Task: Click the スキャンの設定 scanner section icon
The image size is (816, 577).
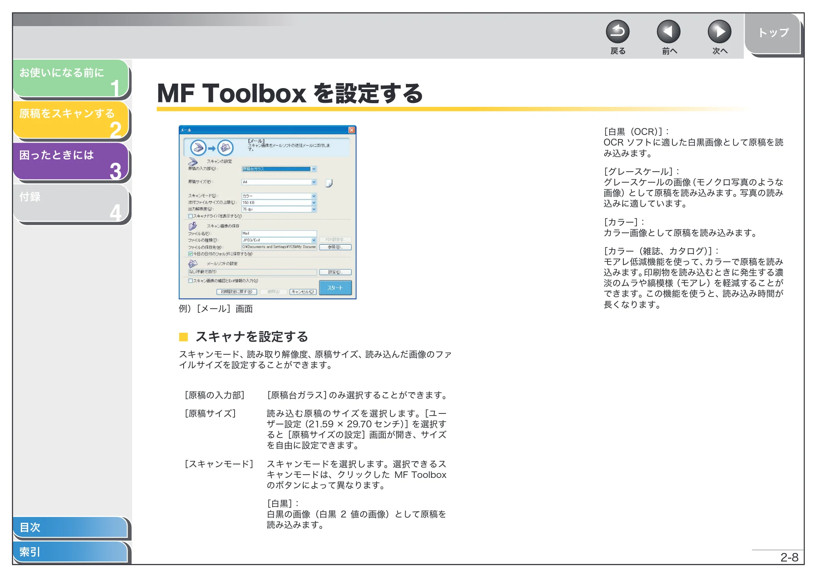Action: pos(193,162)
